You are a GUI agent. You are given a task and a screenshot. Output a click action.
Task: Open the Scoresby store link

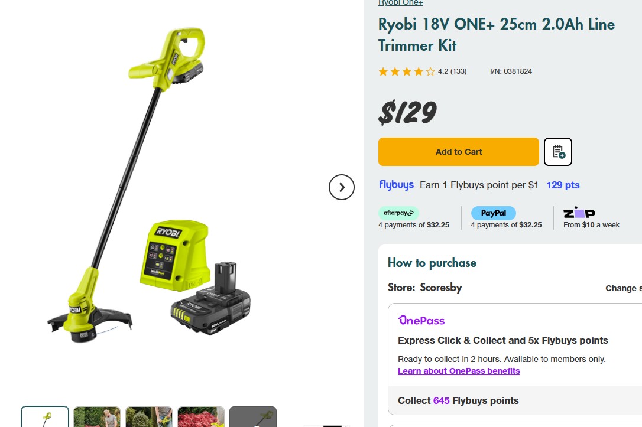pos(441,288)
